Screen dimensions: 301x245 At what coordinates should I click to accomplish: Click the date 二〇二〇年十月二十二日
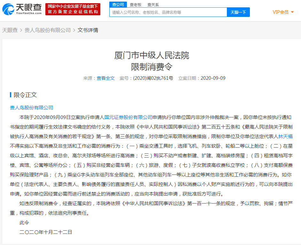click(46, 232)
